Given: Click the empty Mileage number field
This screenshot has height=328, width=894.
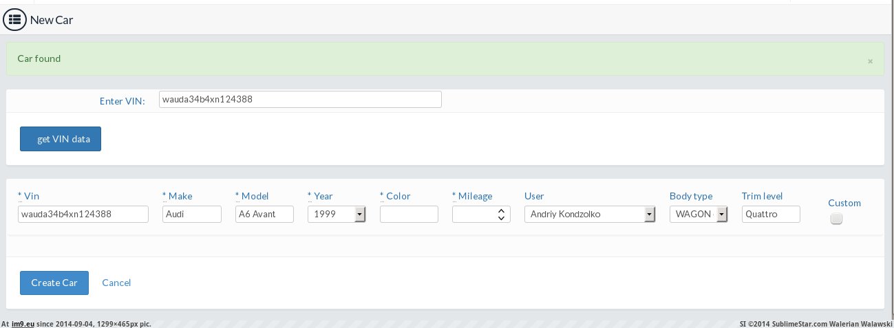Looking at the screenshot, I should coord(475,215).
